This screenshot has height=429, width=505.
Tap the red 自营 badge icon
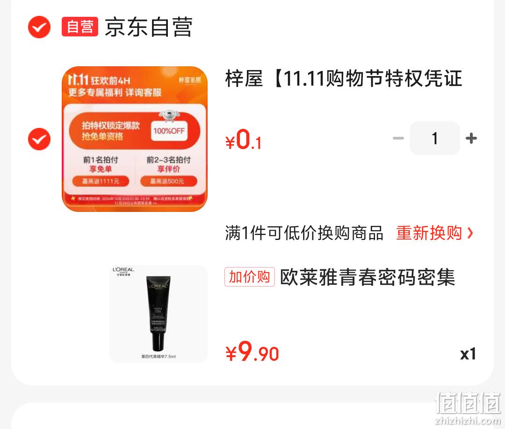click(x=80, y=26)
